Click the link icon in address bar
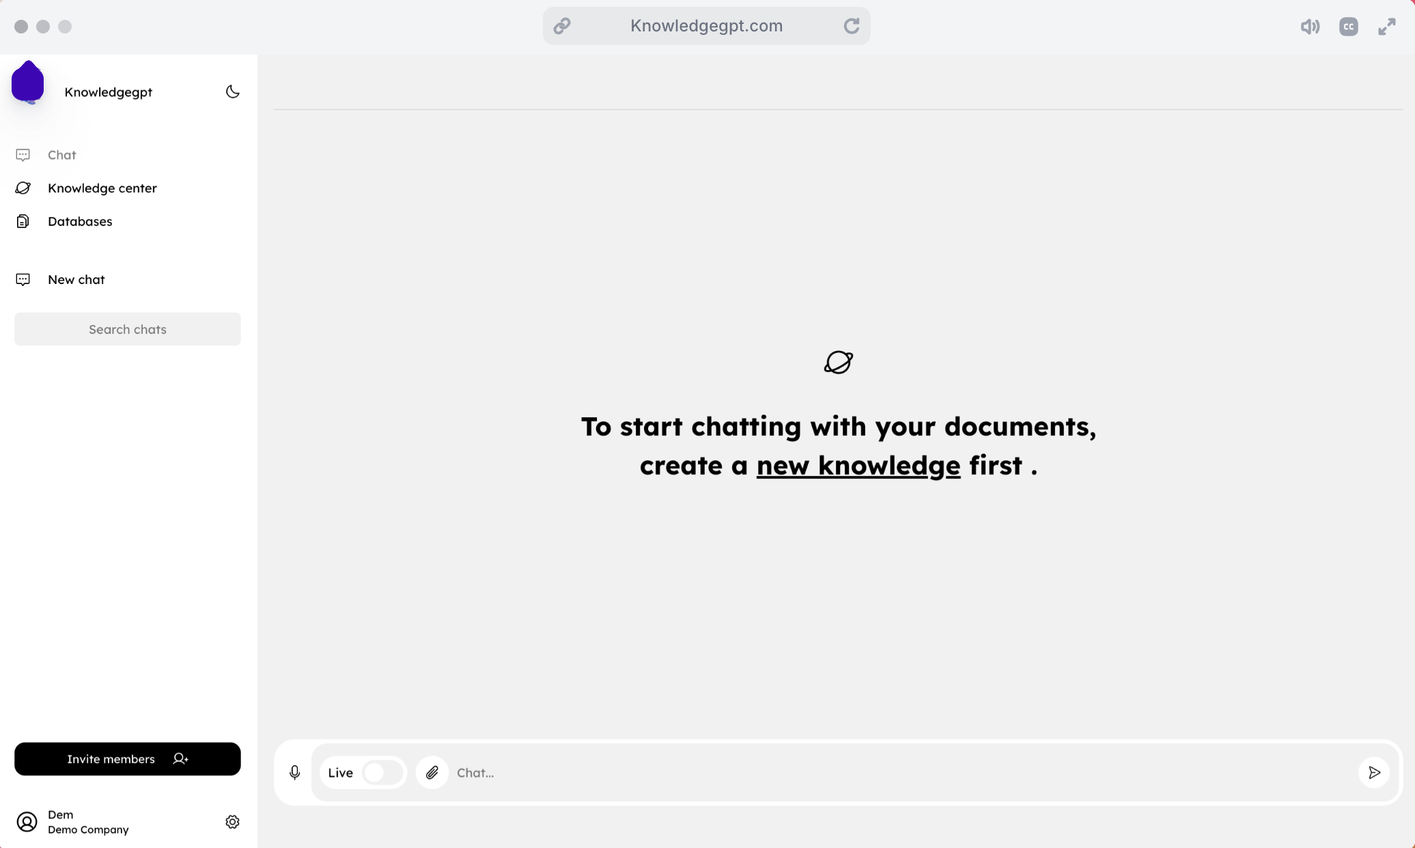The image size is (1415, 848). tap(562, 26)
